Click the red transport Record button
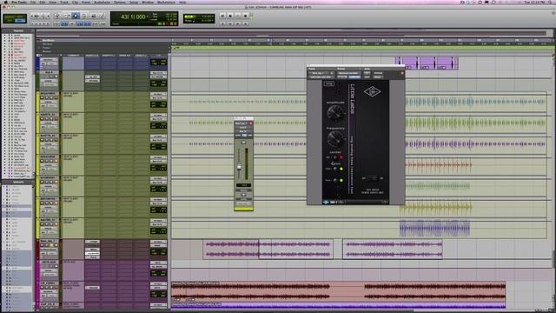Screen dimensions: 556x313 click(x=245, y=16)
